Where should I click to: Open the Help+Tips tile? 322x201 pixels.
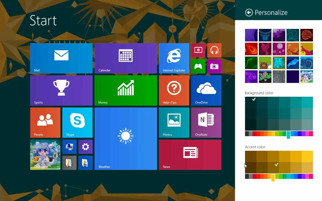(174, 90)
